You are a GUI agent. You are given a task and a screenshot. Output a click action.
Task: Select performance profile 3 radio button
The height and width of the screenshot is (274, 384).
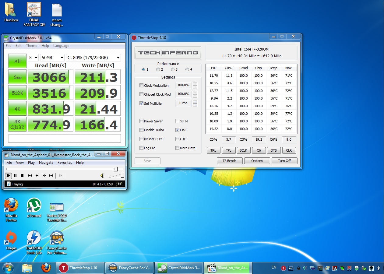[172, 69]
